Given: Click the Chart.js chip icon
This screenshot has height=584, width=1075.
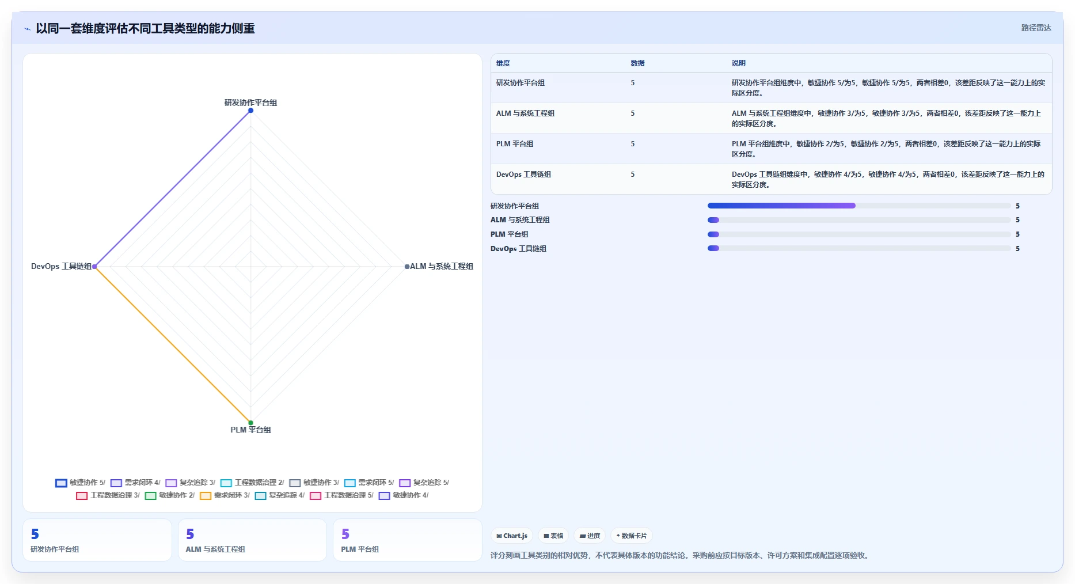Looking at the screenshot, I should (499, 536).
